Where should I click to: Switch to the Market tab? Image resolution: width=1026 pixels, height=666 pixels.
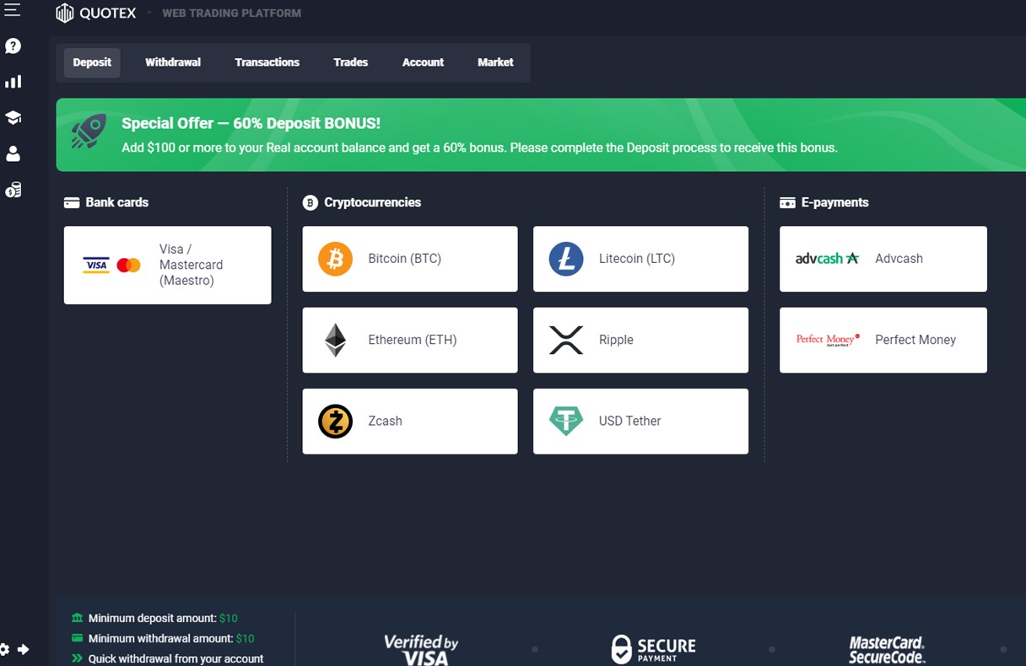(495, 62)
